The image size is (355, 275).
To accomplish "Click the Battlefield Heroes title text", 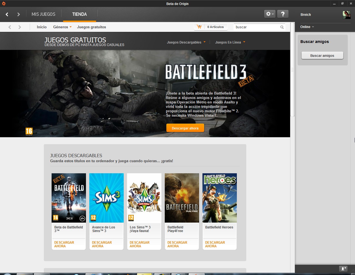I will click(219, 227).
